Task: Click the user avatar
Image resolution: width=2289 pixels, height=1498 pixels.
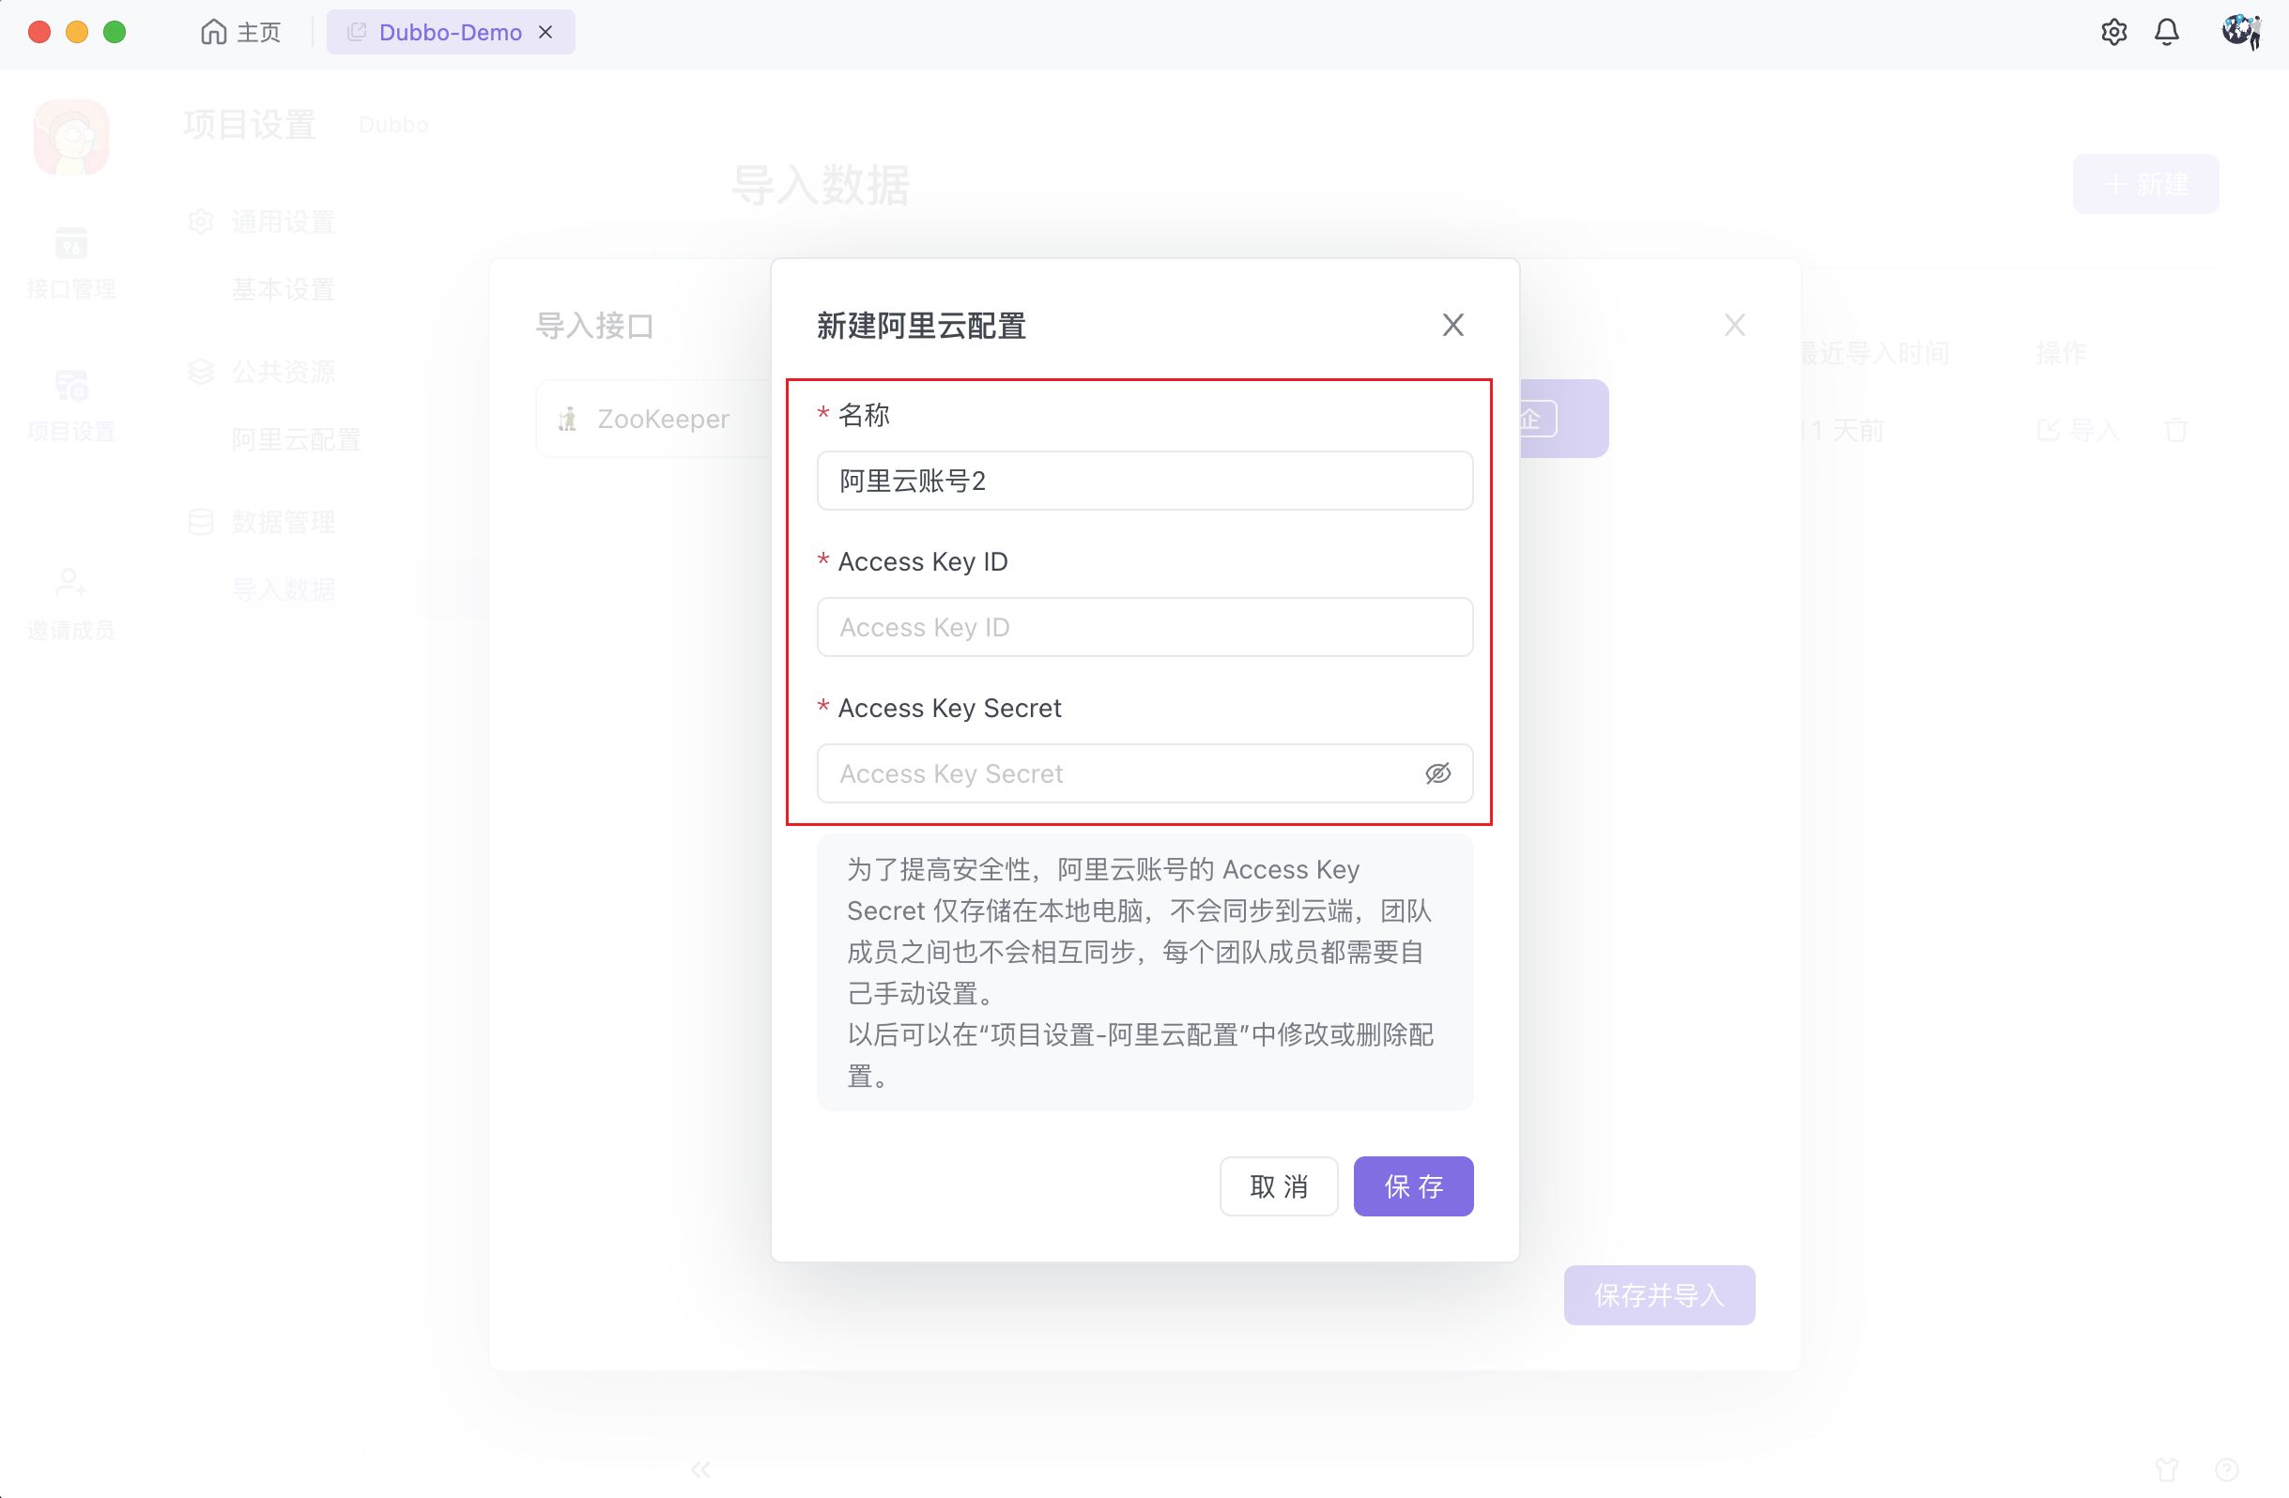Action: (2240, 33)
